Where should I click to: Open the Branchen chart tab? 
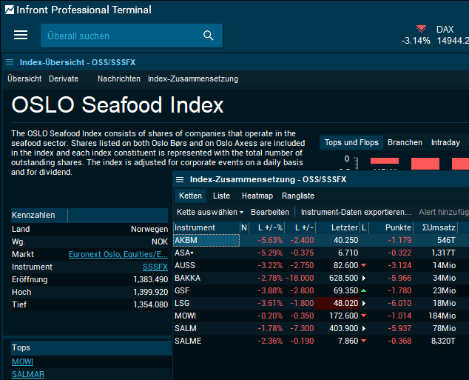(x=405, y=142)
